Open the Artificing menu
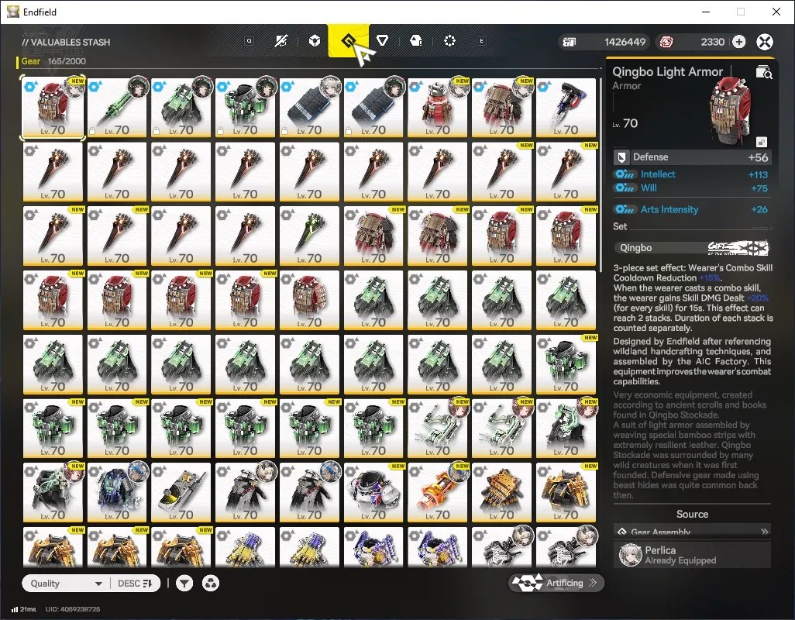Viewport: 795px width, 620px height. (x=556, y=583)
